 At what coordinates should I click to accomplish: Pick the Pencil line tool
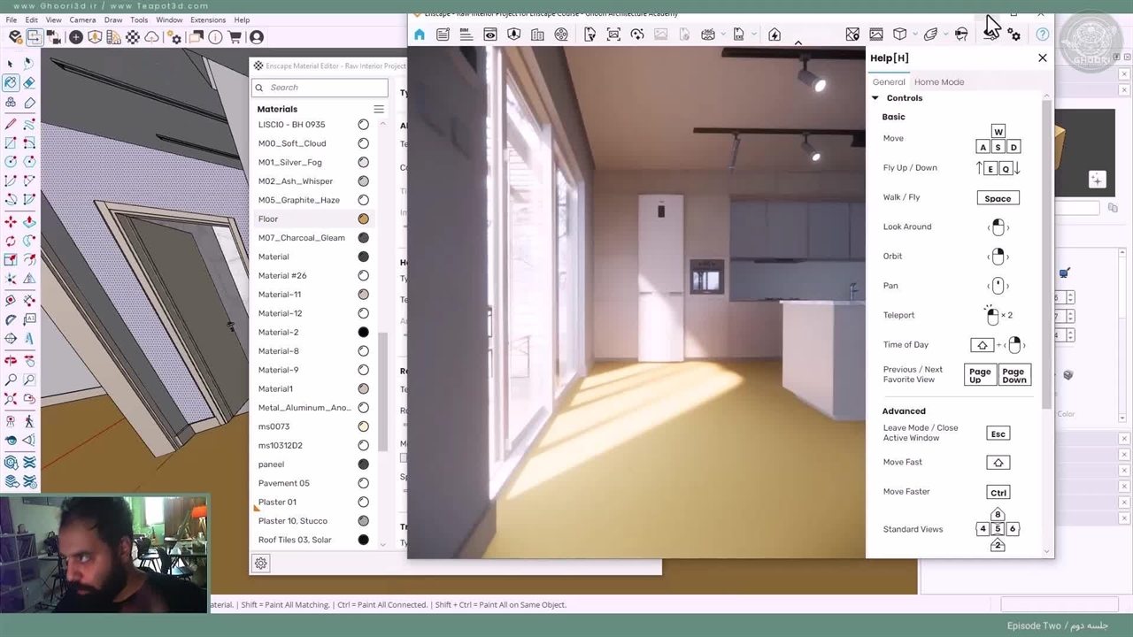coord(10,124)
